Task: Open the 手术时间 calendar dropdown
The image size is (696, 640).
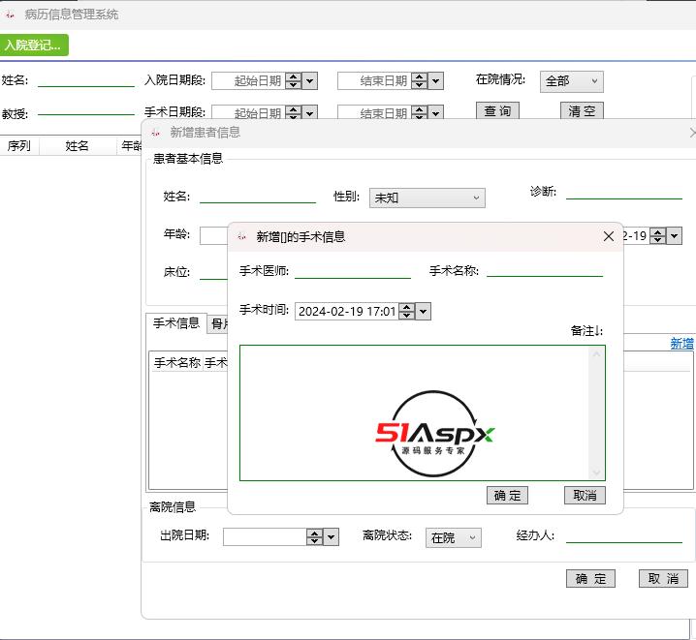Action: 424,311
